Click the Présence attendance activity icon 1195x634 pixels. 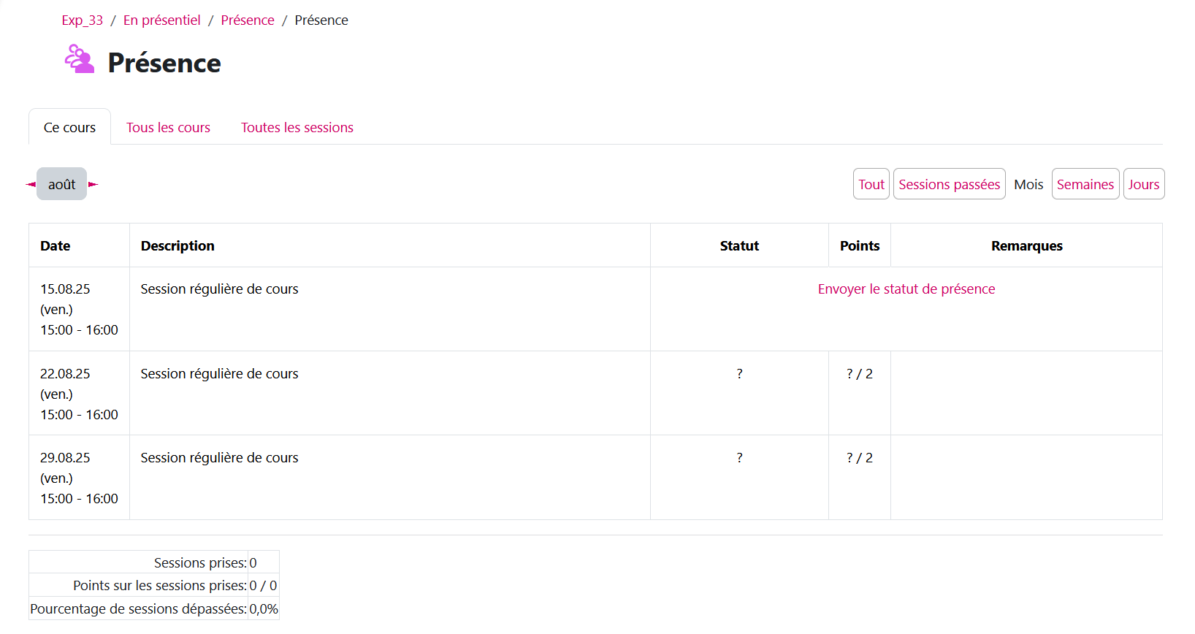pyautogui.click(x=80, y=59)
